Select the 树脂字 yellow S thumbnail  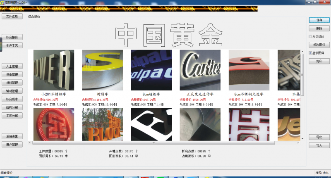tap(102, 70)
